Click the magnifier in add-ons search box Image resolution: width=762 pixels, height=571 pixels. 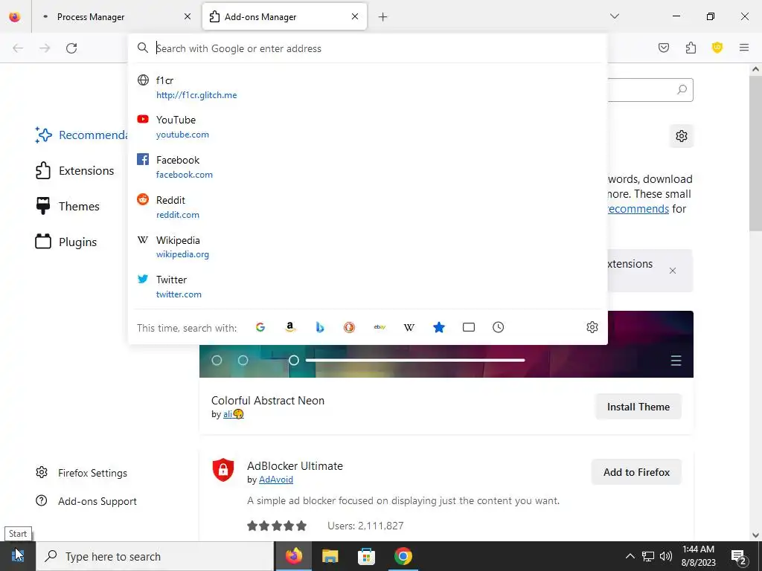(682, 90)
